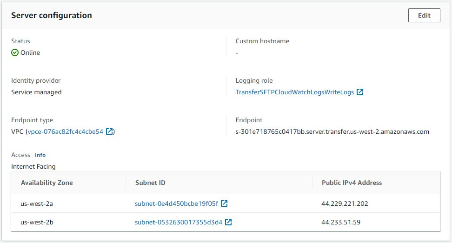The width and height of the screenshot is (452, 243).
Task: Click the Server configuration heading
Action: click(52, 15)
